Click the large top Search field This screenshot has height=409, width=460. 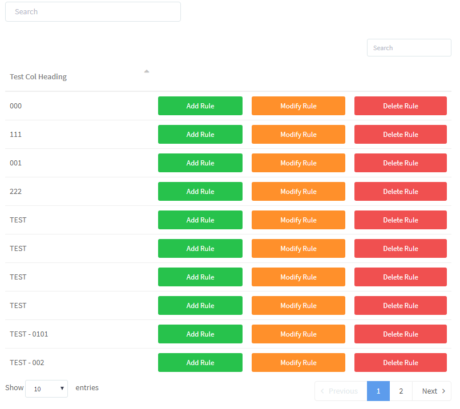(x=93, y=12)
